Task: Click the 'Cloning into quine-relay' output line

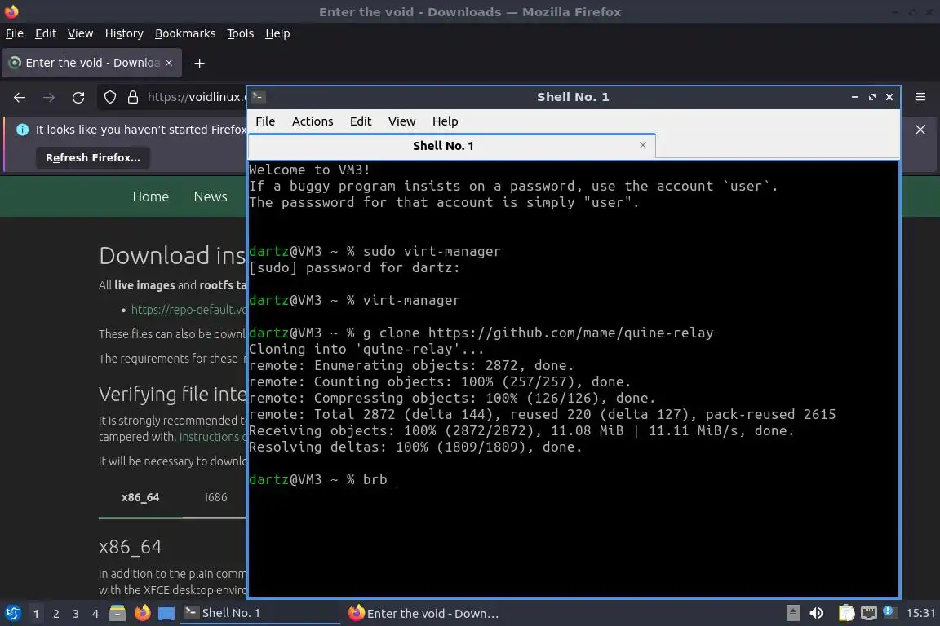Action: [x=366, y=349]
